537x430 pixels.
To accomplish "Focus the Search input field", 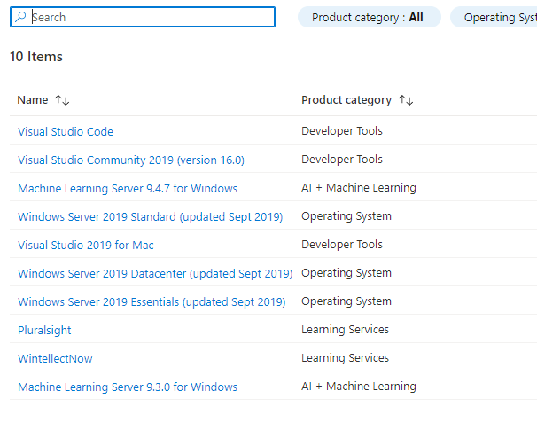I will click(143, 17).
